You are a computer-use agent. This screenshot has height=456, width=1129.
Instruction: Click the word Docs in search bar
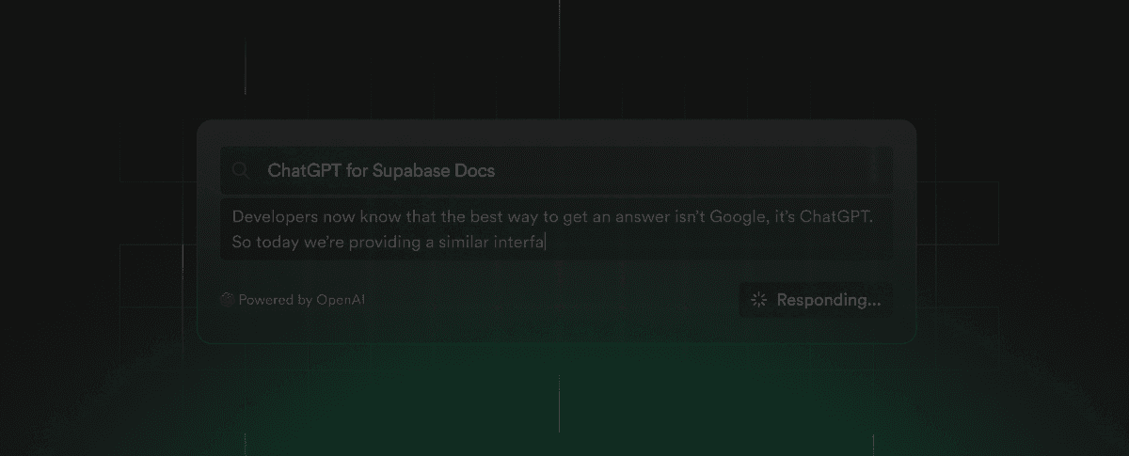[477, 170]
